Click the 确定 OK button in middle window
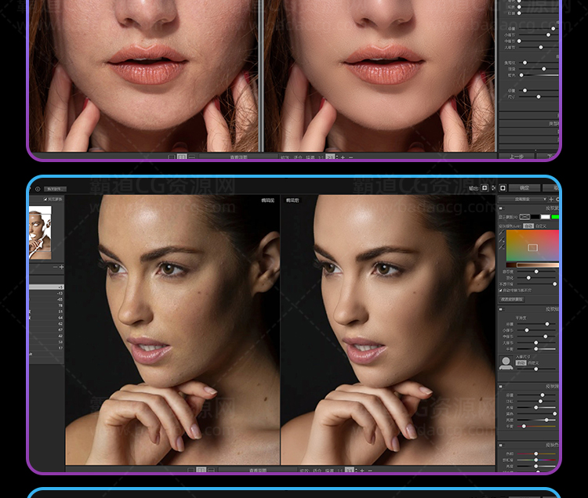This screenshot has width=588, height=498. [x=524, y=188]
